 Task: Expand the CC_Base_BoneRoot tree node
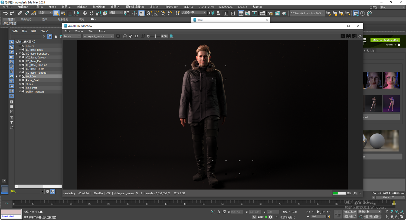(x=17, y=54)
